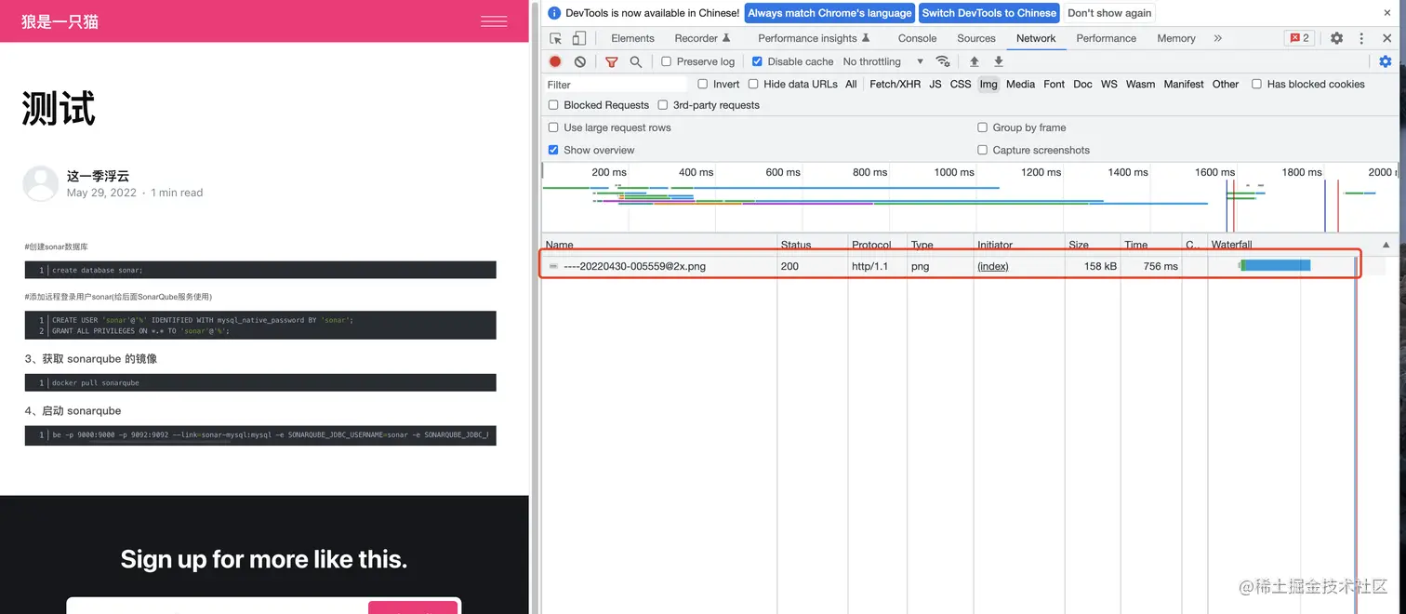Switch to the Recorder tab
1406x614 pixels.
[x=702, y=38]
